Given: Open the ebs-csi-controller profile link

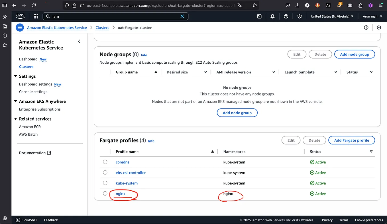Looking at the screenshot, I should (131, 173).
